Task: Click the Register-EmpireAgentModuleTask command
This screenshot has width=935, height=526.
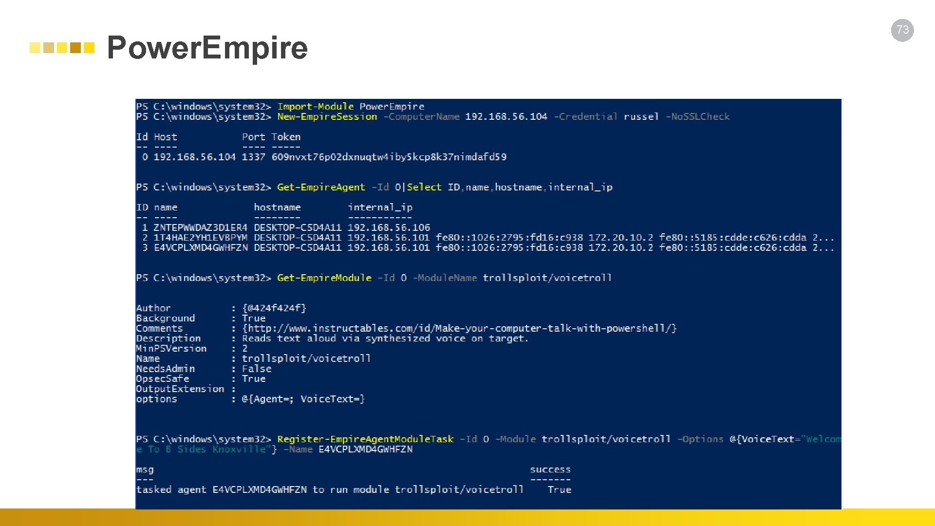Action: point(365,439)
